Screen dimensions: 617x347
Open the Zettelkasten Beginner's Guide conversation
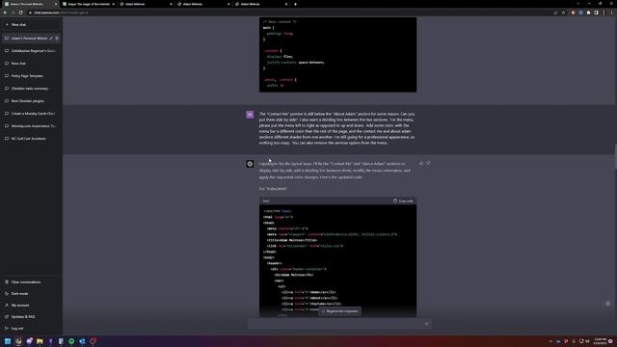[x=31, y=51]
